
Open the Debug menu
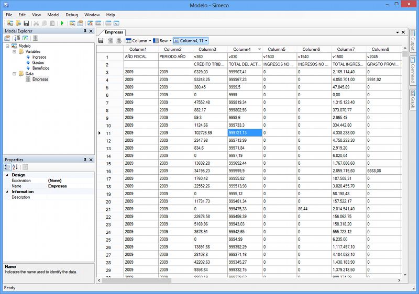[72, 15]
